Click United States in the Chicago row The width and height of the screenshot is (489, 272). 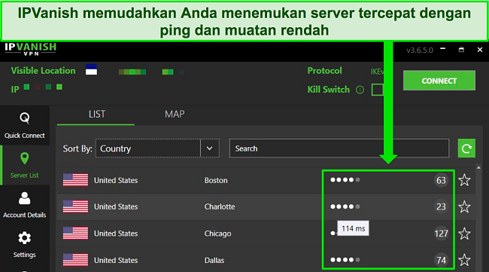116,234
